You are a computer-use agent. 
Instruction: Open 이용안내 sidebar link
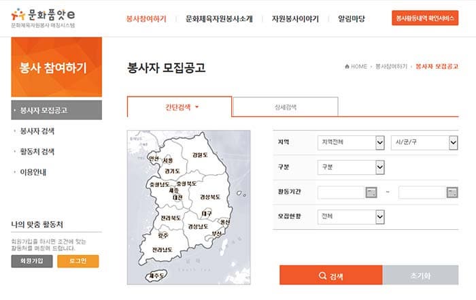33,172
